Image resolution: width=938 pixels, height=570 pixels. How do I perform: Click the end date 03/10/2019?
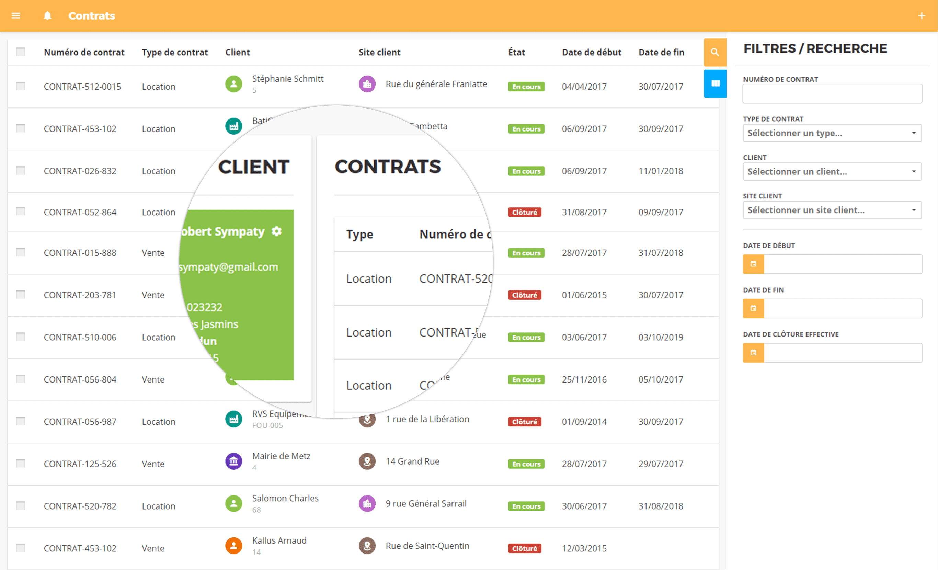pos(661,337)
